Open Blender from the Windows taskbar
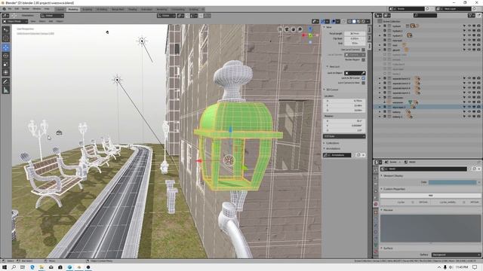Screen dimensions: 483x271 coord(78,267)
